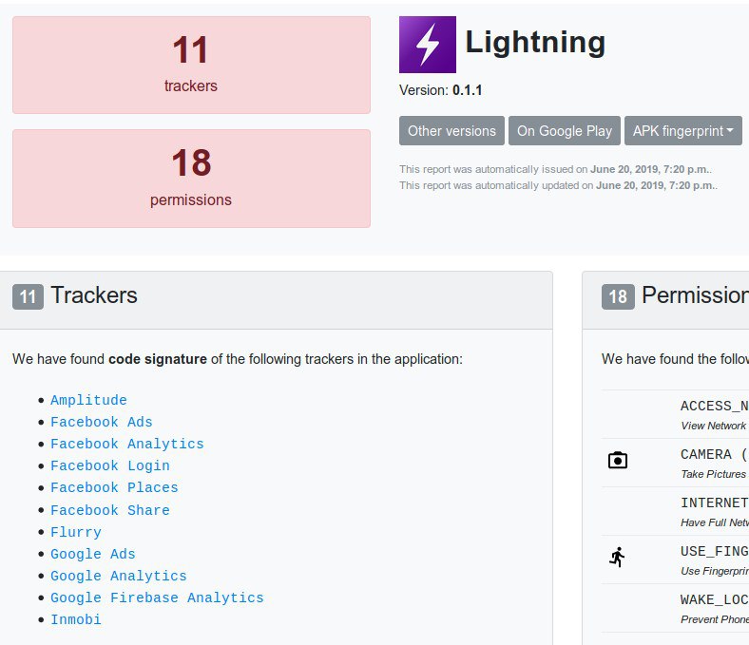Open the Facebook Analytics tracker link
This screenshot has height=645, width=749.
[x=127, y=444]
